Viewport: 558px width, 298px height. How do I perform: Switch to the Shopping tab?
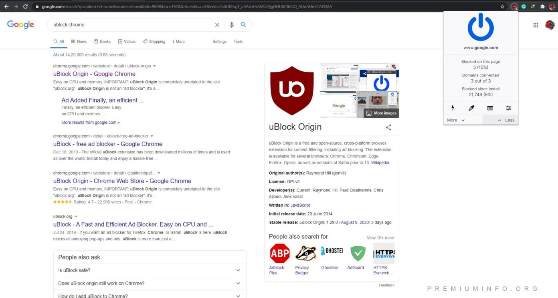point(154,41)
